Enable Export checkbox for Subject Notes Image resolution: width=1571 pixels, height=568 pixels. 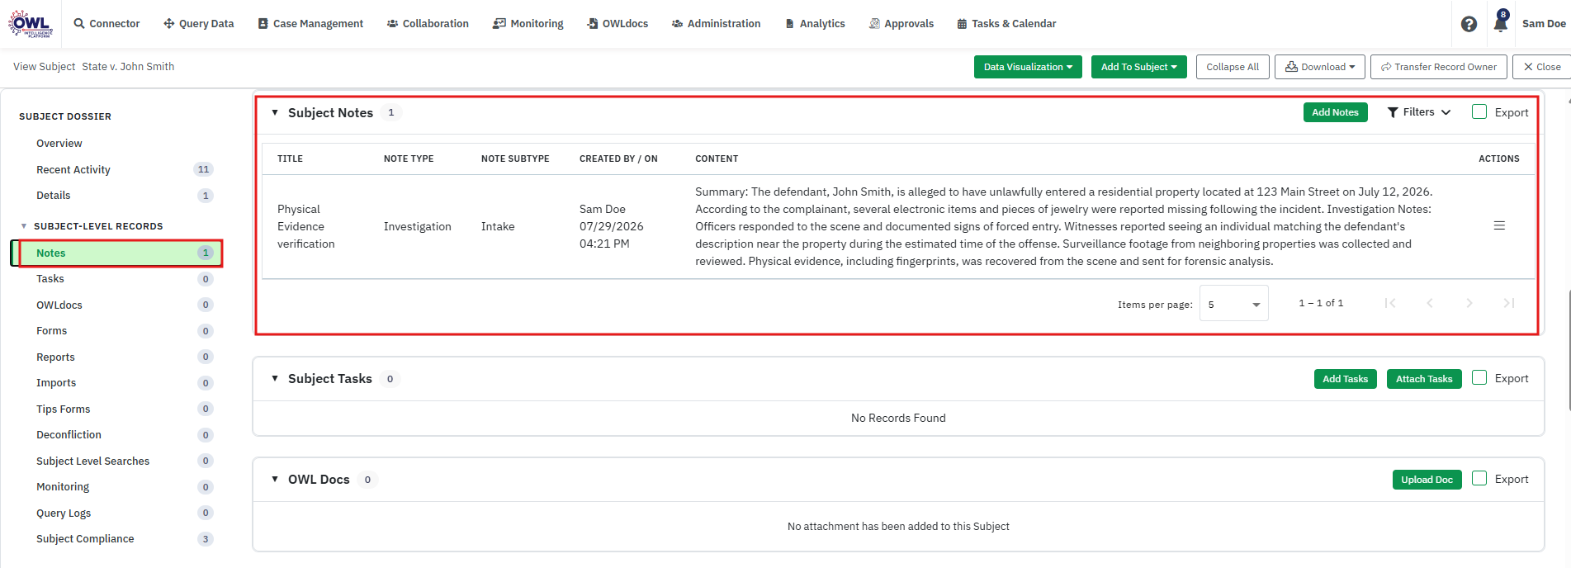pos(1479,111)
